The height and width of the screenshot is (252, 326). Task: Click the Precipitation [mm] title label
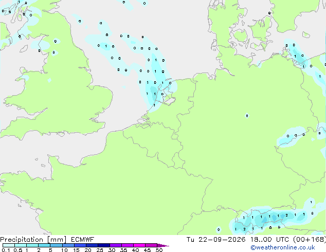(x=33, y=240)
